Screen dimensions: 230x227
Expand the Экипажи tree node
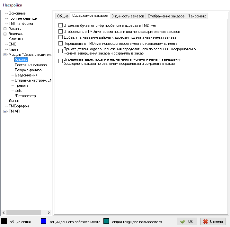(5, 34)
